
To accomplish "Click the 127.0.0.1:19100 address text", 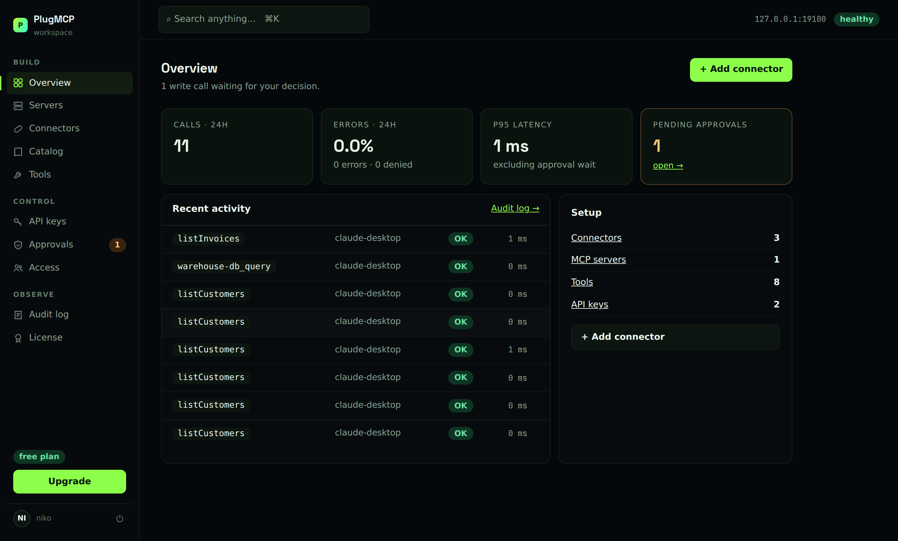I will [x=790, y=19].
